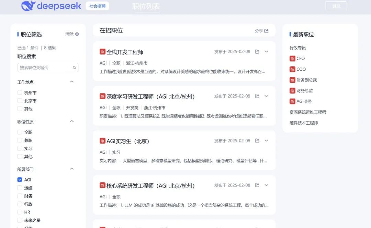Click the urgent badge next to 财务副总裁
Image resolution: width=371 pixels, height=228 pixels.
(x=292, y=80)
